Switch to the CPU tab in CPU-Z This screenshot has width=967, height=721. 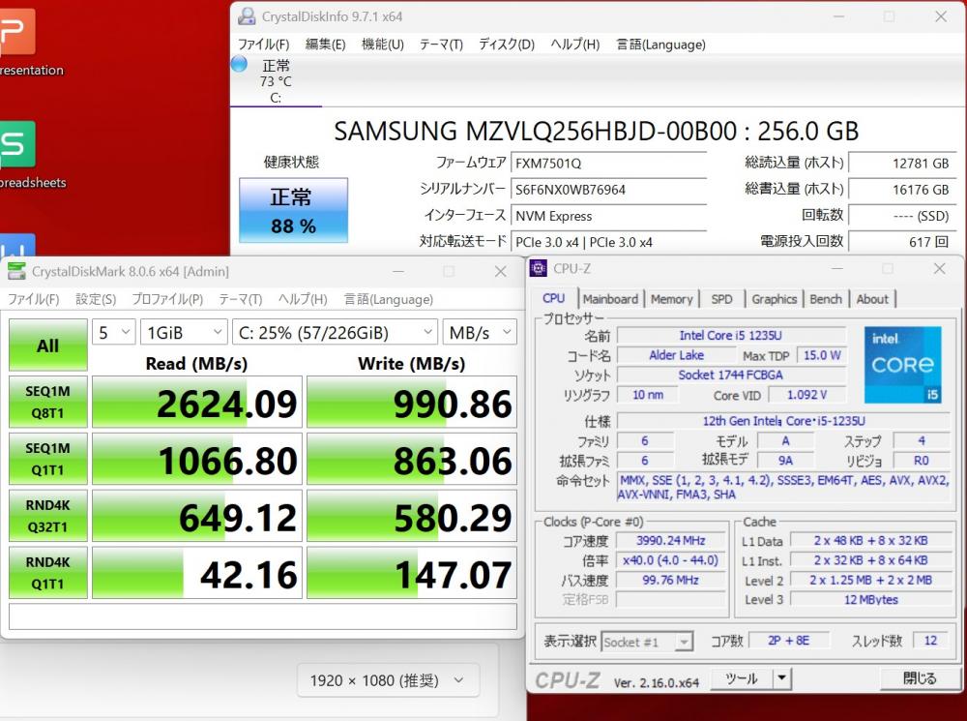553,298
